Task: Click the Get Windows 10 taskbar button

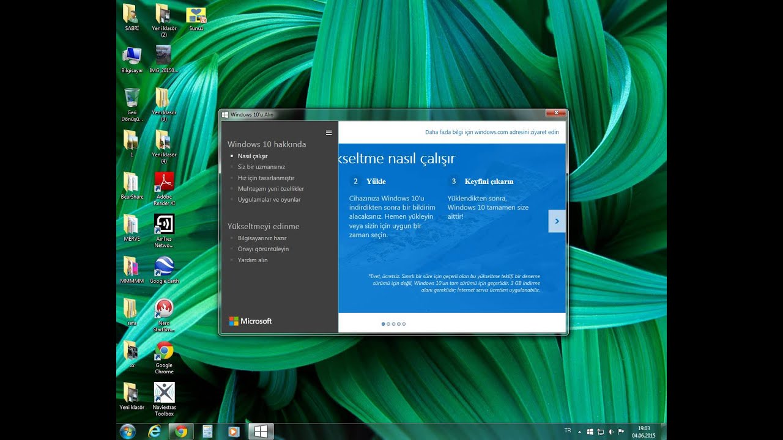Action: (x=261, y=431)
